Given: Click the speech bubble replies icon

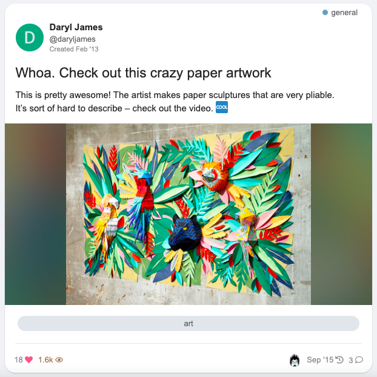Looking at the screenshot, I should [359, 359].
